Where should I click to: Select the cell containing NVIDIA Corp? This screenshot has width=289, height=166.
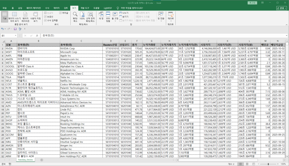(x=81, y=48)
